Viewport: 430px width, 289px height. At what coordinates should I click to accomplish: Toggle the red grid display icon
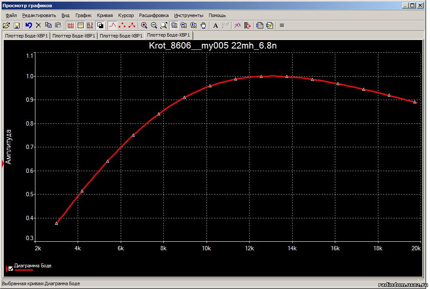tap(70, 26)
